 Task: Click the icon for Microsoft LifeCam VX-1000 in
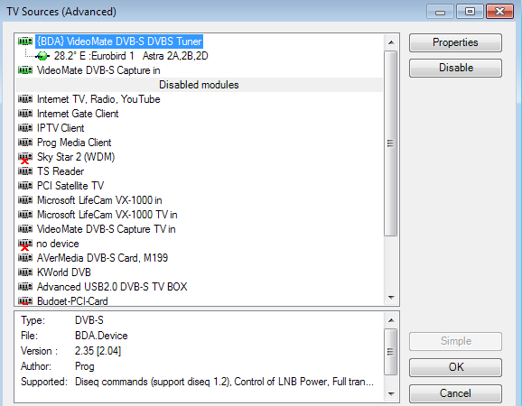click(25, 200)
